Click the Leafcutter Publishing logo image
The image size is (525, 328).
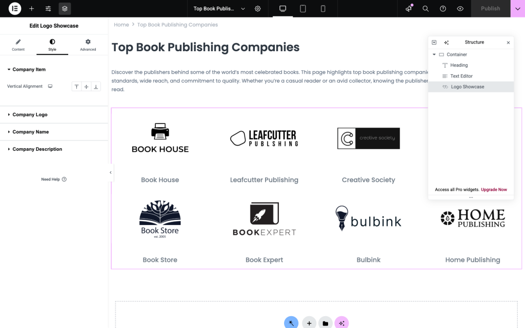coord(264,138)
